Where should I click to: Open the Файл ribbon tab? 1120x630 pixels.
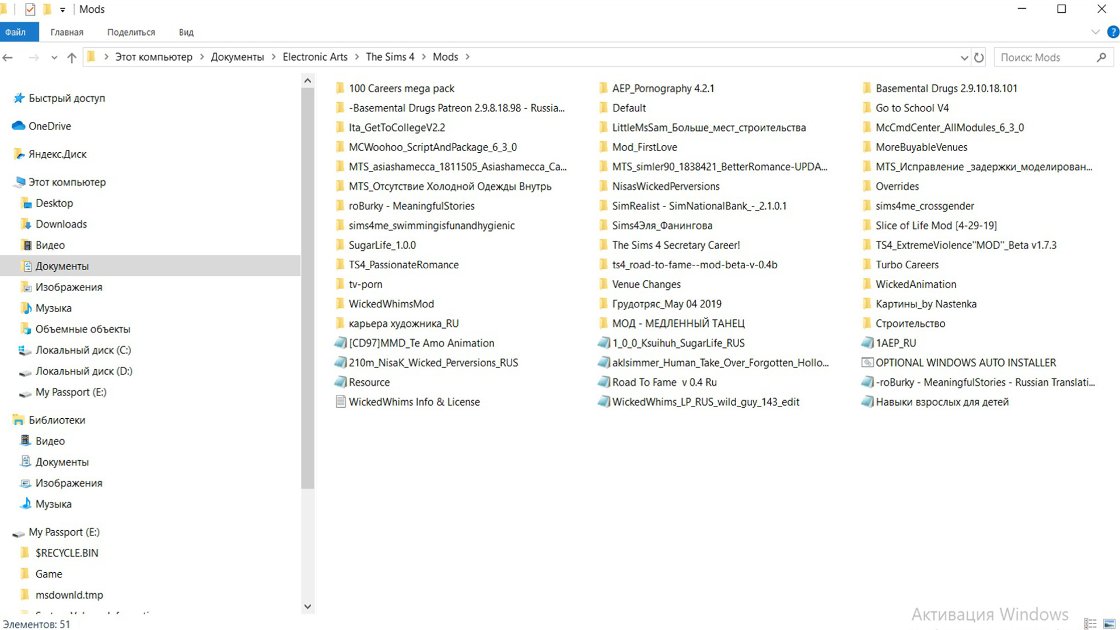[19, 32]
